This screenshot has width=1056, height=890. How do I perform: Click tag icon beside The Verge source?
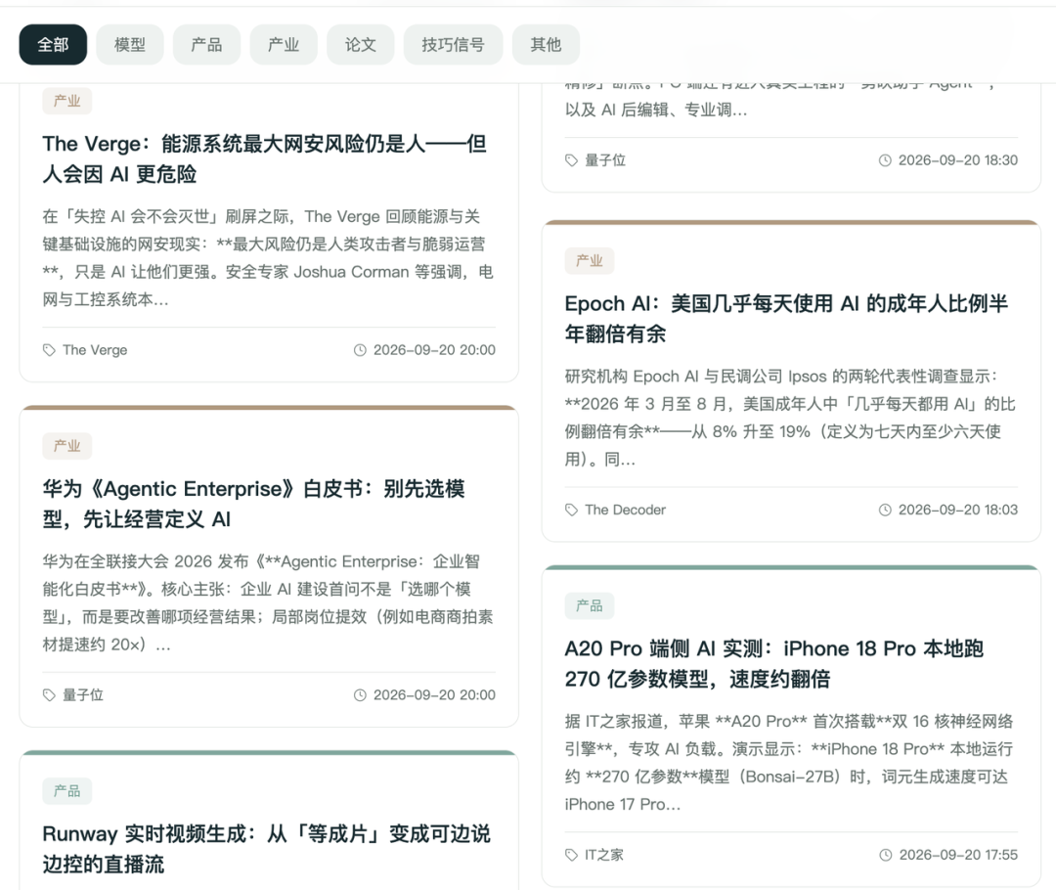pos(49,350)
